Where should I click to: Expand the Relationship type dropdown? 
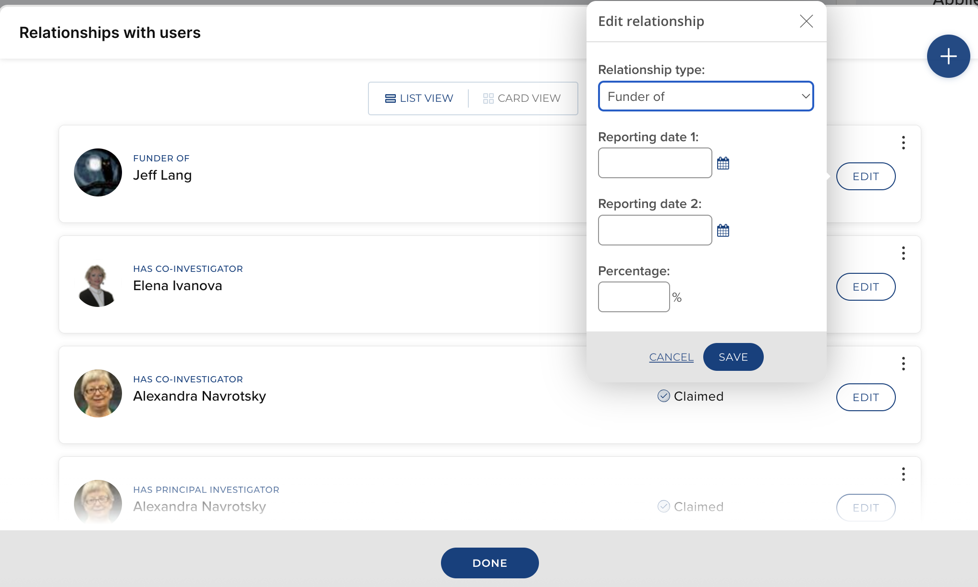point(705,97)
